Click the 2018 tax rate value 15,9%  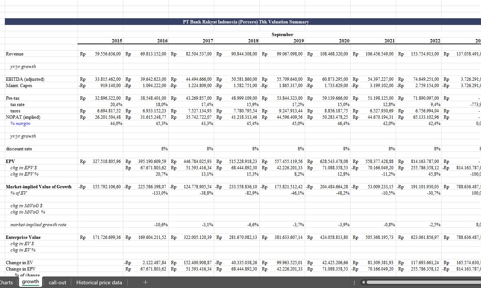[253, 105]
